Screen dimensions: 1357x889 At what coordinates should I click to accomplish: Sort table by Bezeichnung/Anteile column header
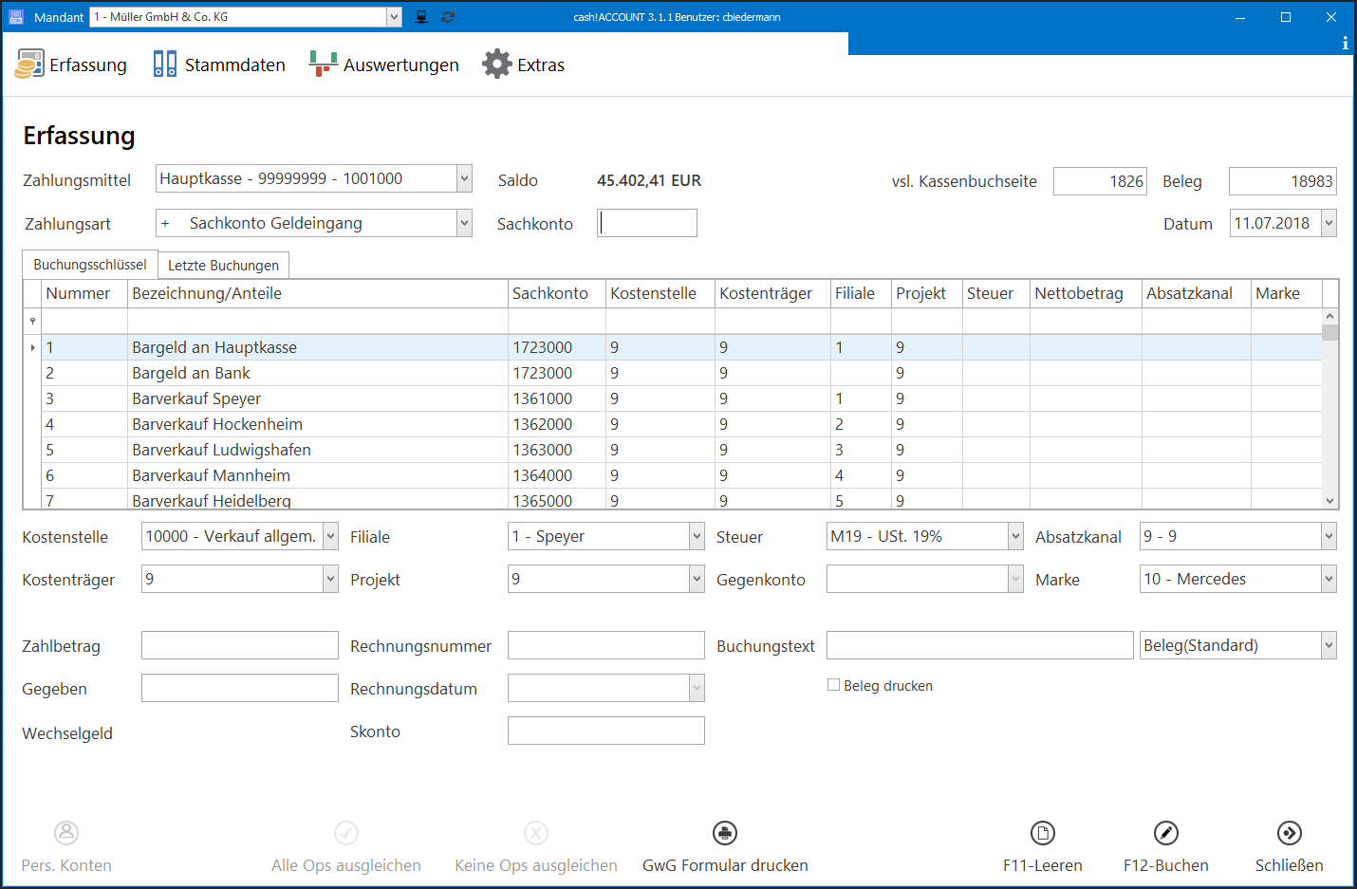[318, 293]
